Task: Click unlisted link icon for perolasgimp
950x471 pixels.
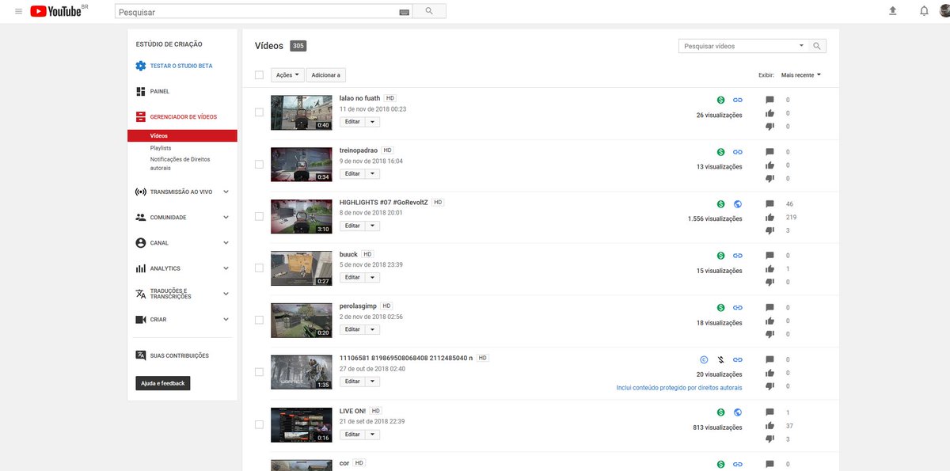Action: coord(738,307)
